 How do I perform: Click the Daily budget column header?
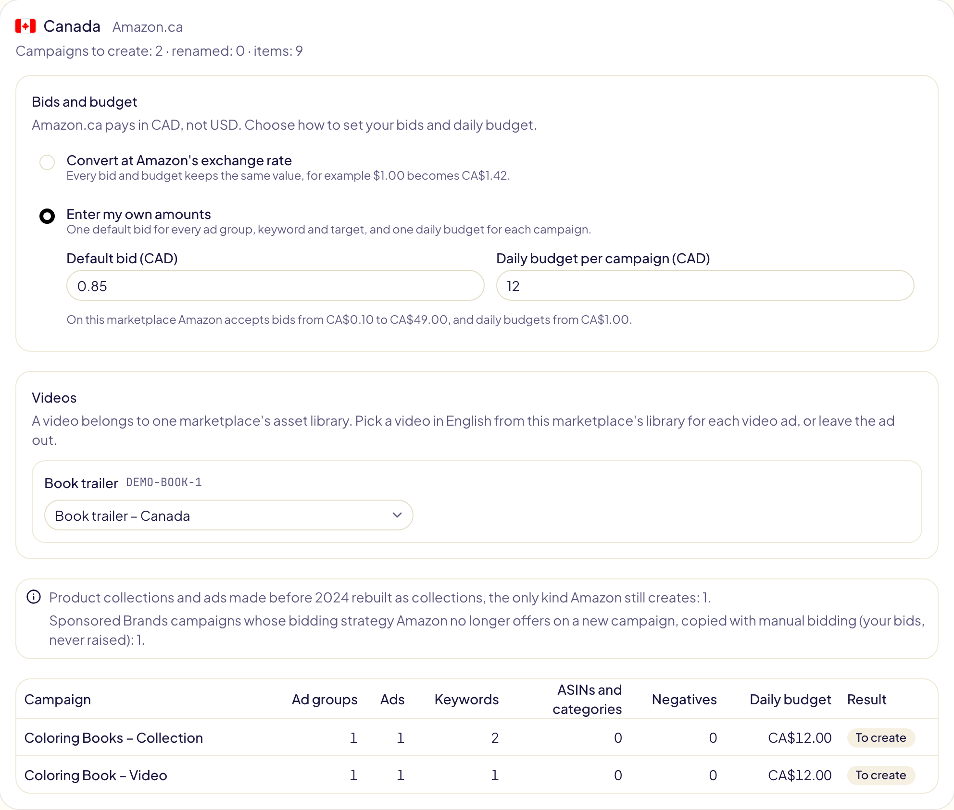tap(791, 699)
